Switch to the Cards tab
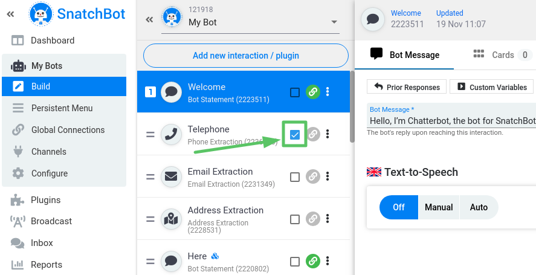536x275 pixels. coord(503,55)
